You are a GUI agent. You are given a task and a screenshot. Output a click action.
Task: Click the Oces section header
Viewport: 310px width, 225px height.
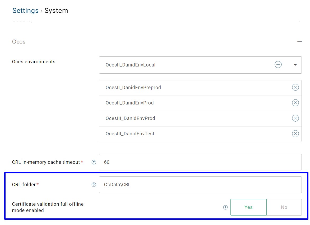(x=19, y=42)
